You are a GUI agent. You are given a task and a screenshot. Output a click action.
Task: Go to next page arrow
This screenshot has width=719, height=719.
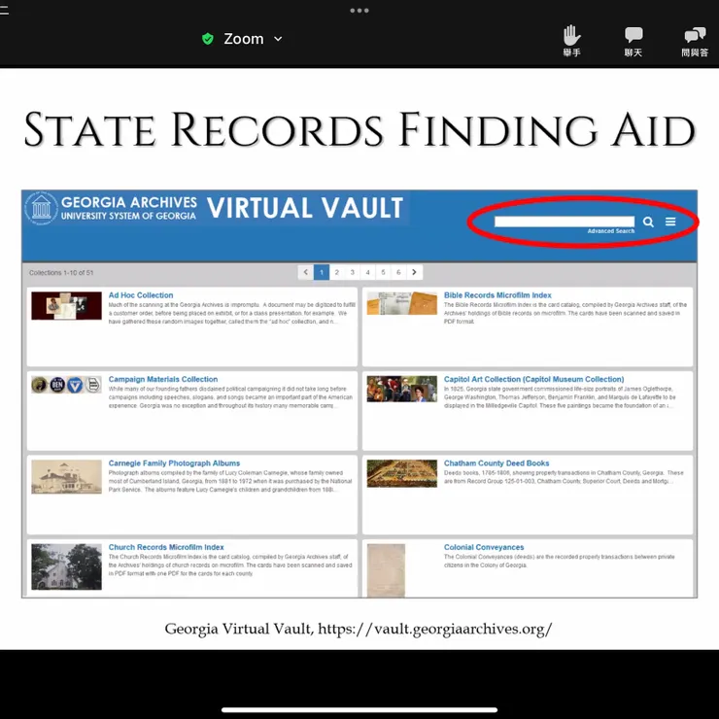click(415, 272)
